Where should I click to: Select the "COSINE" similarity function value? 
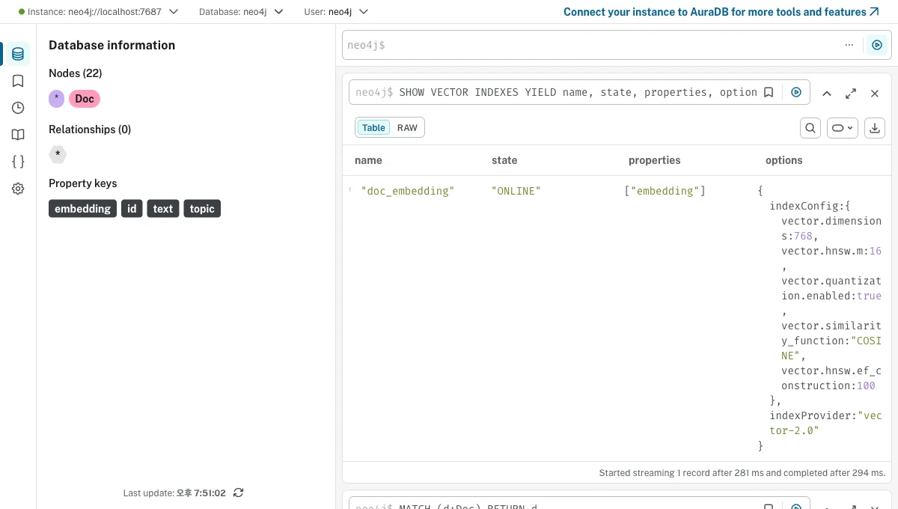831,348
